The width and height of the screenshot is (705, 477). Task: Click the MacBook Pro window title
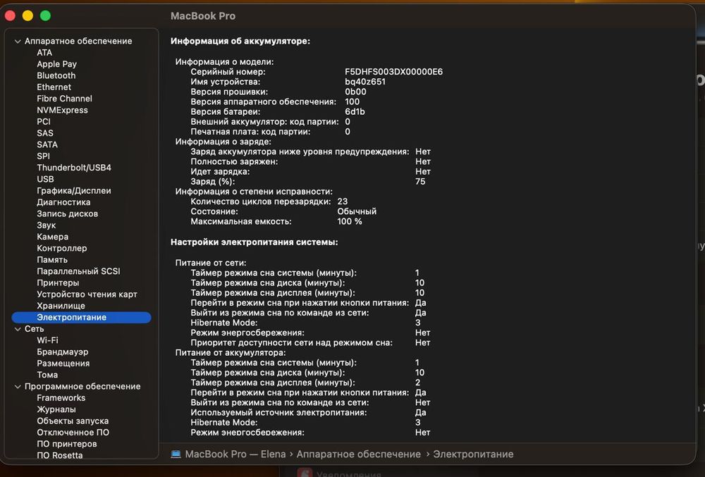coord(203,16)
